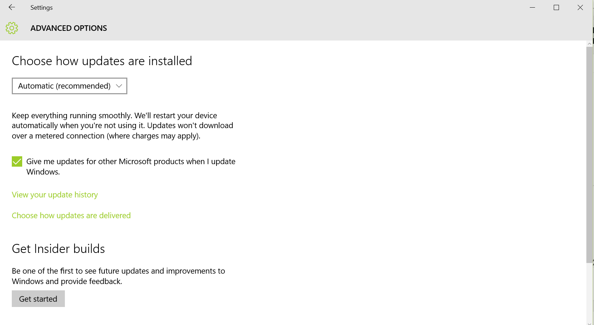Image resolution: width=594 pixels, height=325 pixels.
Task: Minimize the Settings window
Action: click(x=532, y=7)
